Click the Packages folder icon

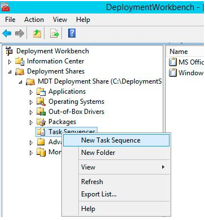pyautogui.click(x=41, y=122)
